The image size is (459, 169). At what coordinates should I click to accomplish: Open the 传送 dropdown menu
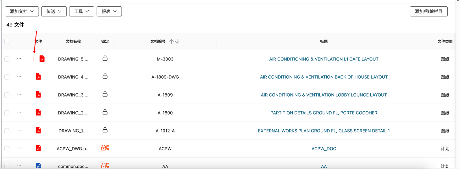pos(54,12)
